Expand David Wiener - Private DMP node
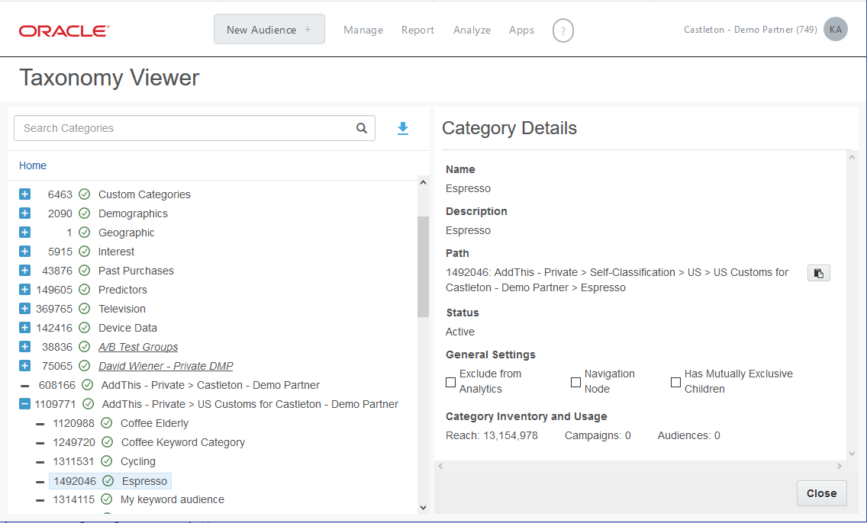 25,366
